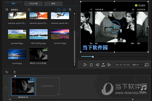Screen dimensions: 152x101
Task: Click the T title badge on storyboard clip
Action: pos(33,80)
